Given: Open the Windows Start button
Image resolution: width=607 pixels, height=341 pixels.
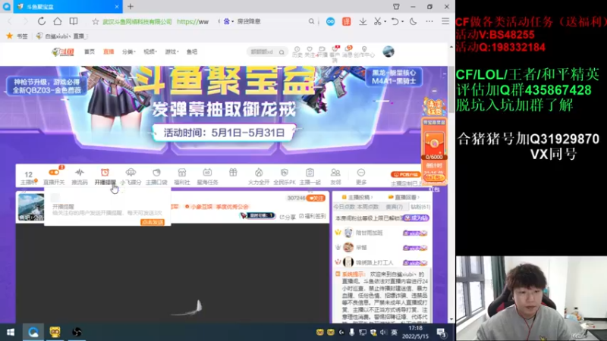Looking at the screenshot, I should click(x=11, y=332).
